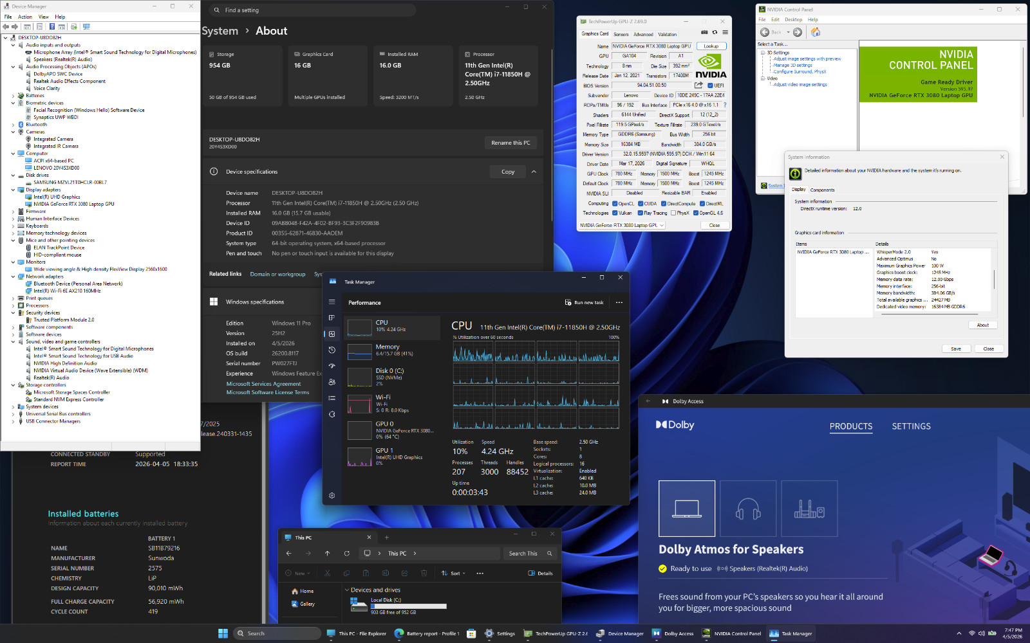Switch to Advanced tab in GPU-Z

pos(643,34)
